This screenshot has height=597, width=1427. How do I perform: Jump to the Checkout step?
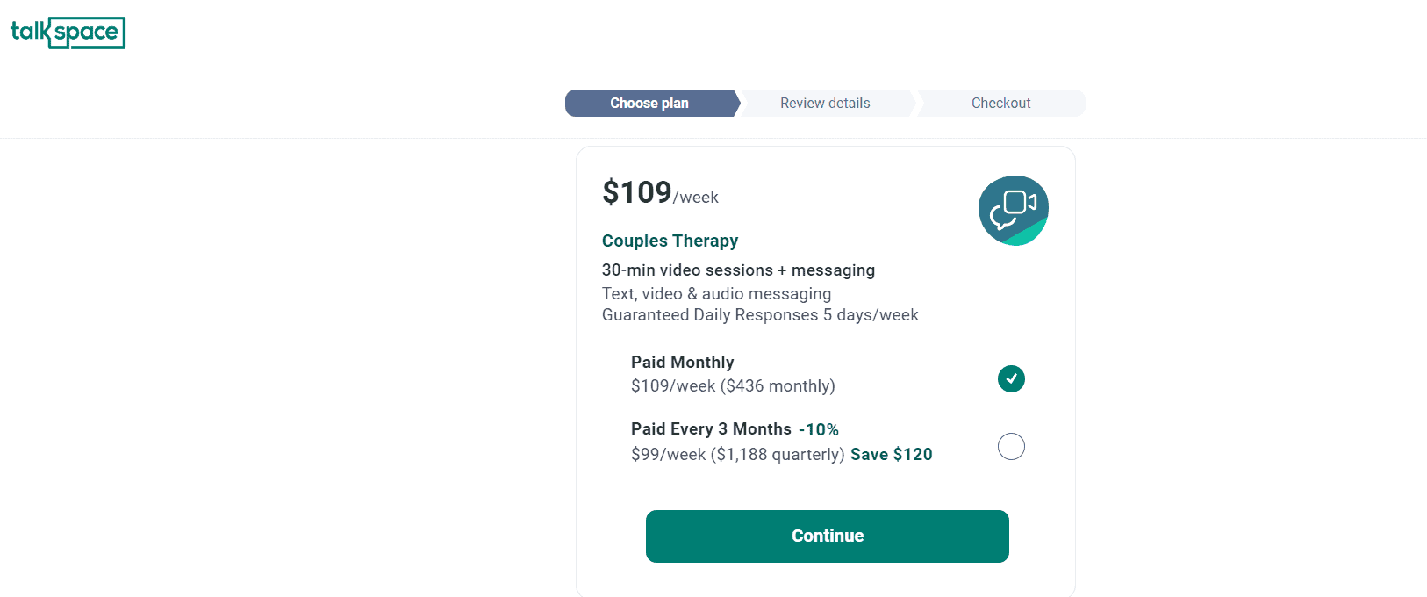point(1000,104)
